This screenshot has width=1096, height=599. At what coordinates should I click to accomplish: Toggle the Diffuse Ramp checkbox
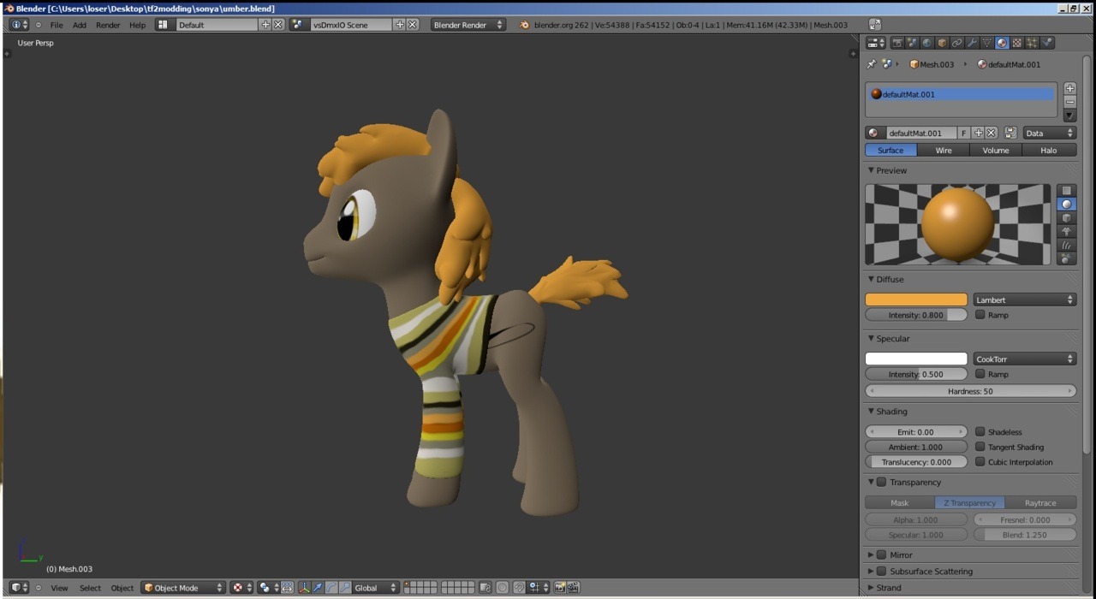point(980,315)
